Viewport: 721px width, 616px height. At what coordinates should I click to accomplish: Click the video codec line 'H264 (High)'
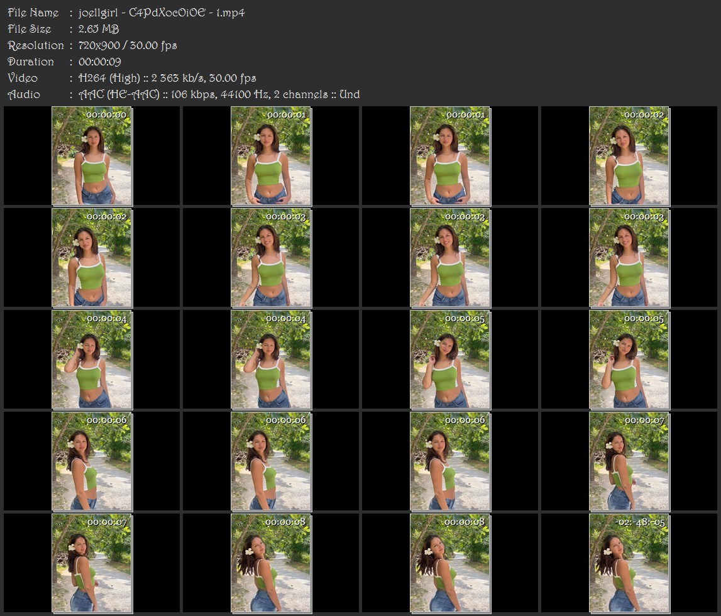tap(167, 78)
